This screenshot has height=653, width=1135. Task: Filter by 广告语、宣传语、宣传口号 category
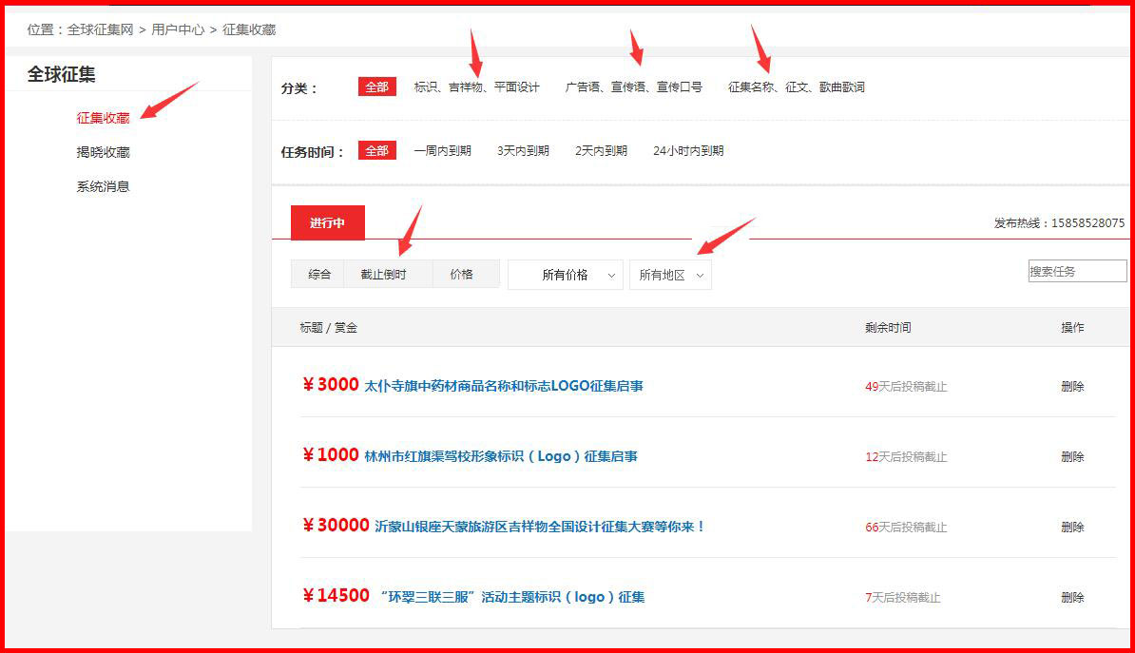[x=633, y=86]
